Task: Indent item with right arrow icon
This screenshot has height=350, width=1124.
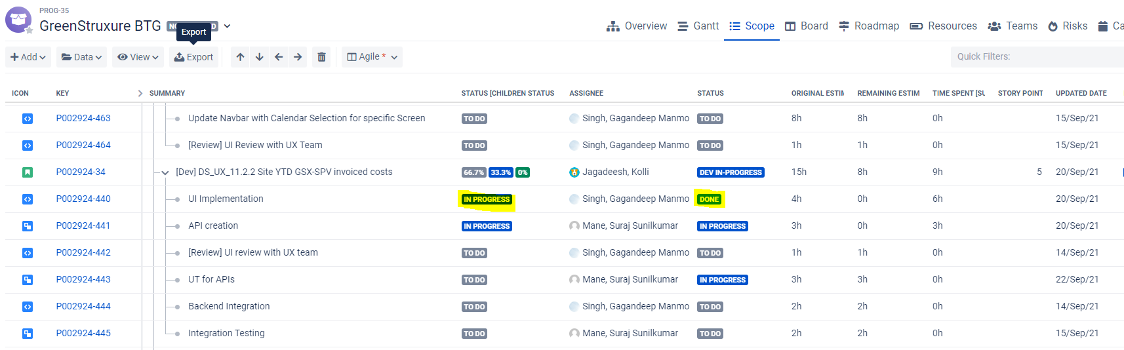Action: coord(298,57)
